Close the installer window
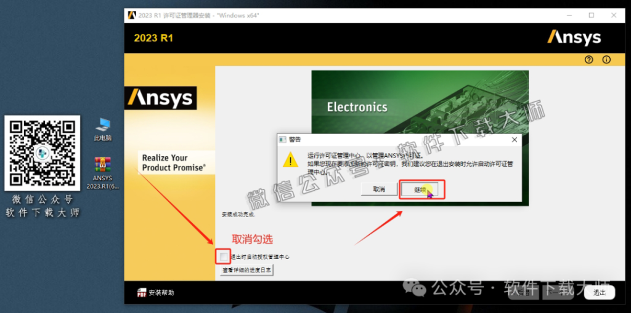 613,15
